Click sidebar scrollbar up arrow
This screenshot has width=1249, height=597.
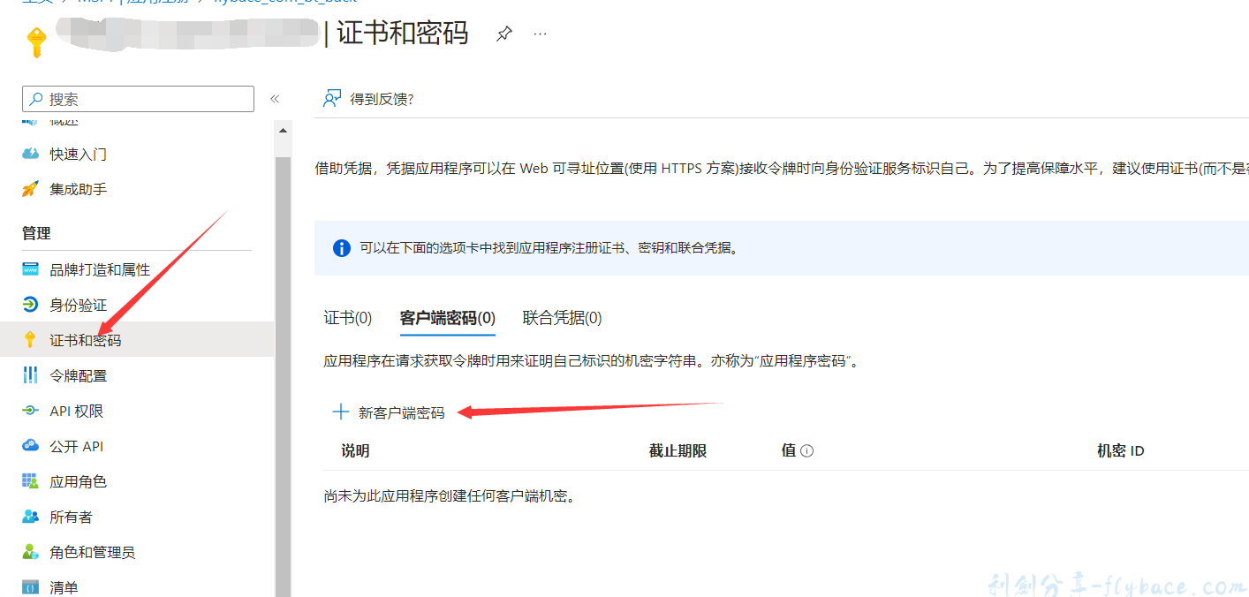tap(283, 130)
